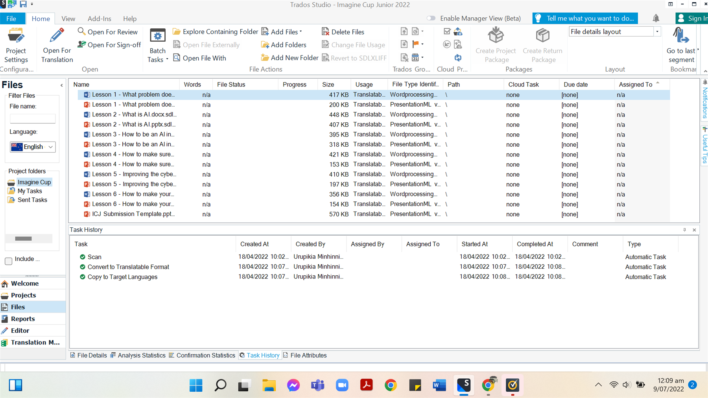This screenshot has width=708, height=398.
Task: Click Add Folders button
Action: pyautogui.click(x=284, y=44)
